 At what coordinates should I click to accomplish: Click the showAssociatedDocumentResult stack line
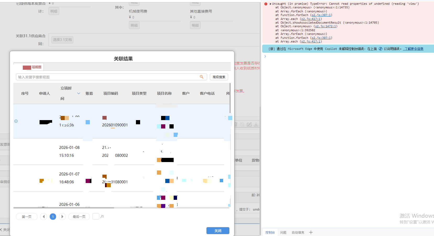click(327, 23)
